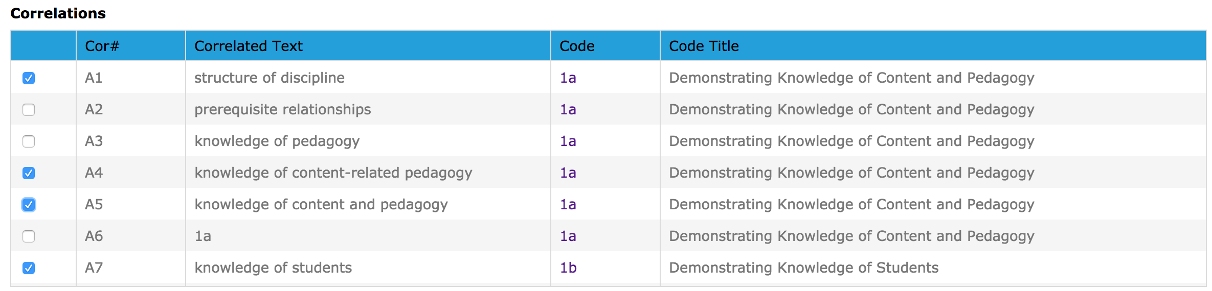
Task: Open the 1b code link in row A7
Action: pyautogui.click(x=568, y=268)
